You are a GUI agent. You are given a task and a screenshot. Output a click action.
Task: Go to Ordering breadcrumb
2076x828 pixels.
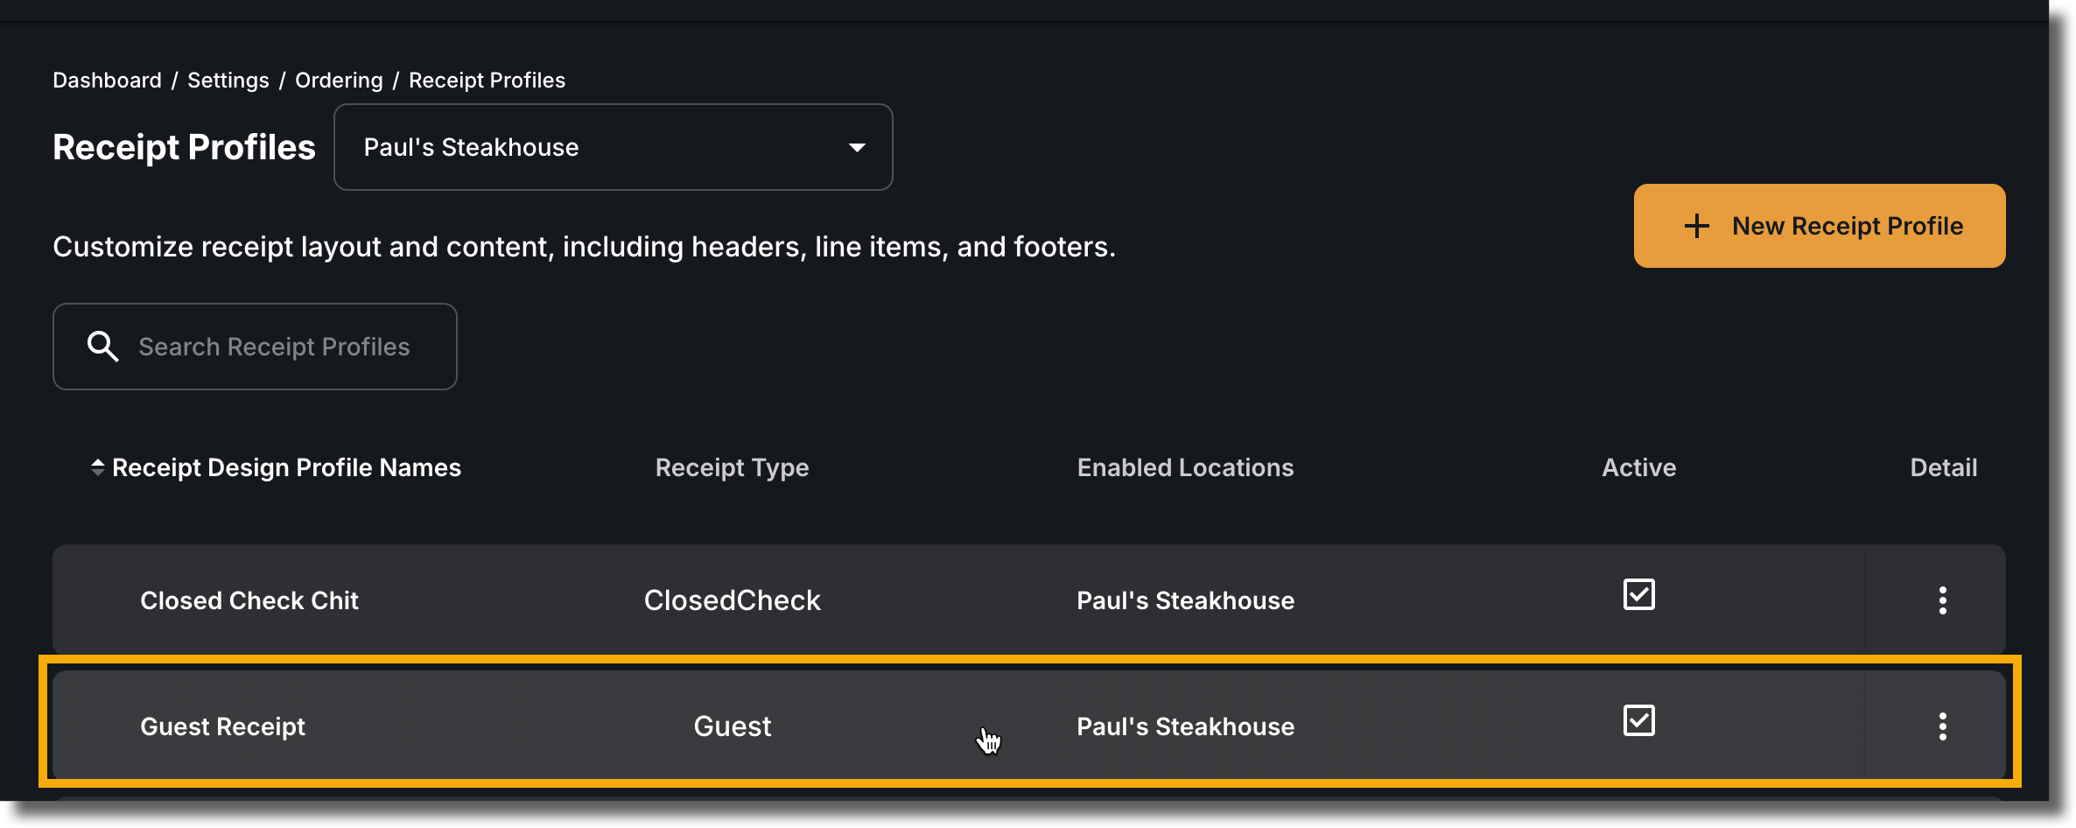point(339,81)
